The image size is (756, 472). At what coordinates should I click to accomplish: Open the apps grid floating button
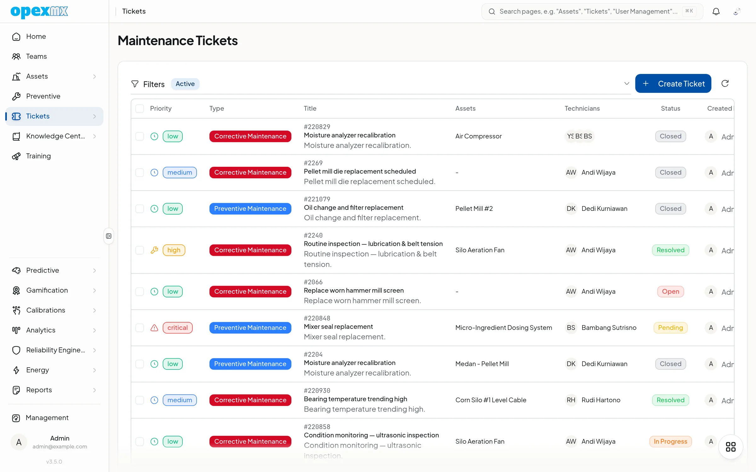coord(730,447)
